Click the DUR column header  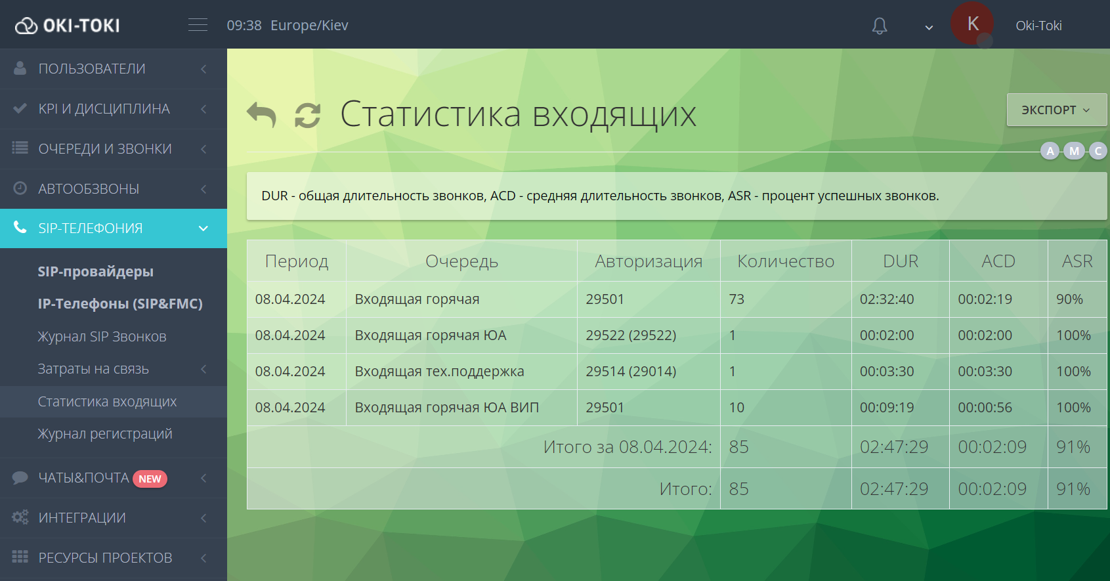[x=901, y=261]
